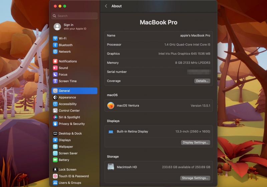Click the Version 13.5.1 text

pos(201,106)
